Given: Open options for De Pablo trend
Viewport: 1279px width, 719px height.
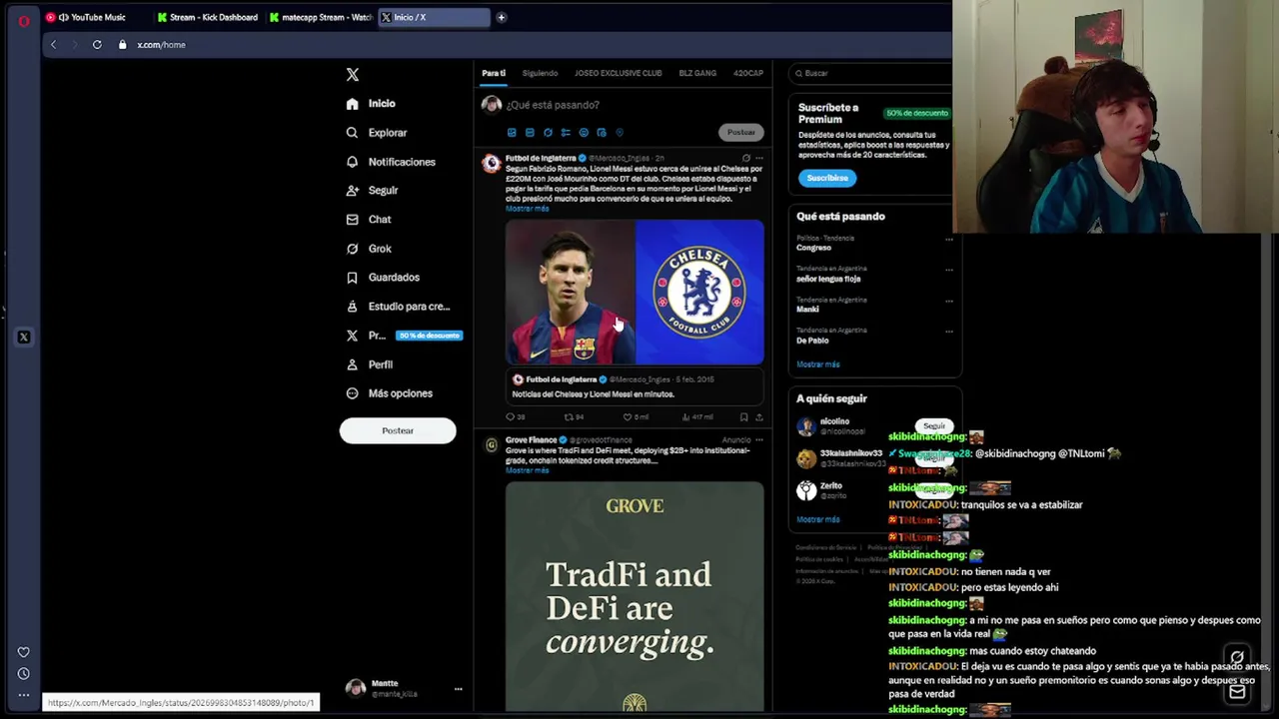Looking at the screenshot, I should [949, 332].
